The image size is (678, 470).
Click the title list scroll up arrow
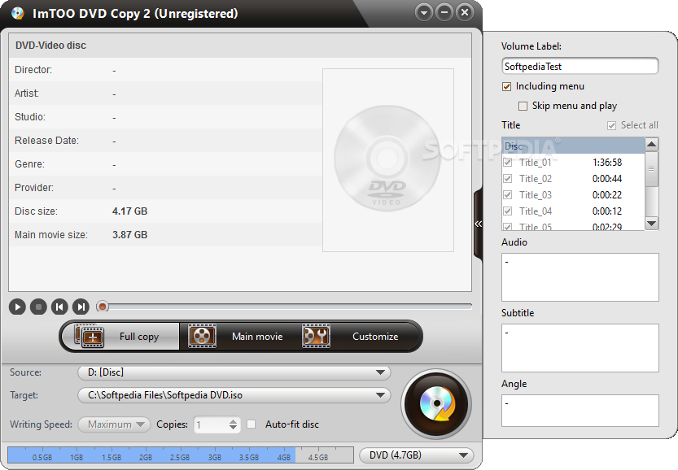(652, 144)
